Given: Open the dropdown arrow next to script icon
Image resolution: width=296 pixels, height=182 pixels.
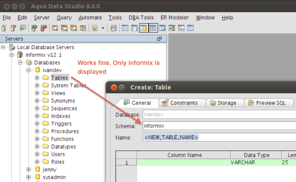Looking at the screenshot, I should [103, 28].
